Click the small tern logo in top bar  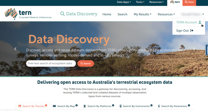(x=175, y=2)
